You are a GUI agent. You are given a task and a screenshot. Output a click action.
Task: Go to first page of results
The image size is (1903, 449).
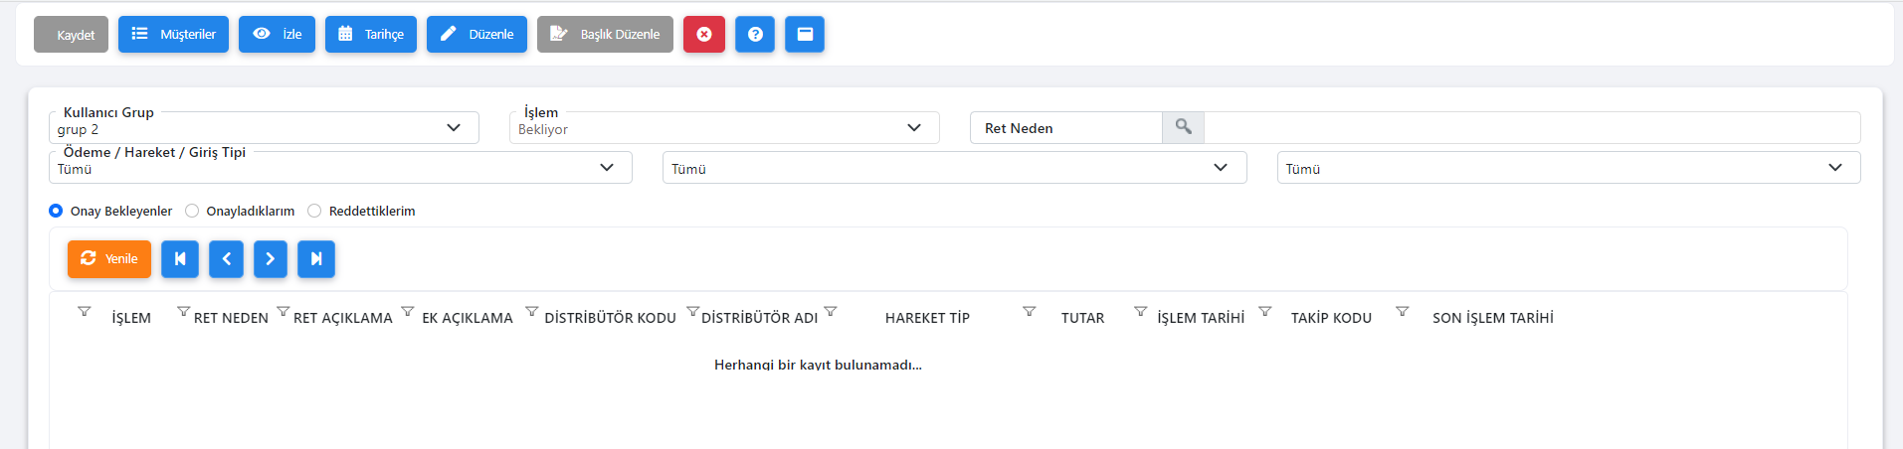(180, 258)
